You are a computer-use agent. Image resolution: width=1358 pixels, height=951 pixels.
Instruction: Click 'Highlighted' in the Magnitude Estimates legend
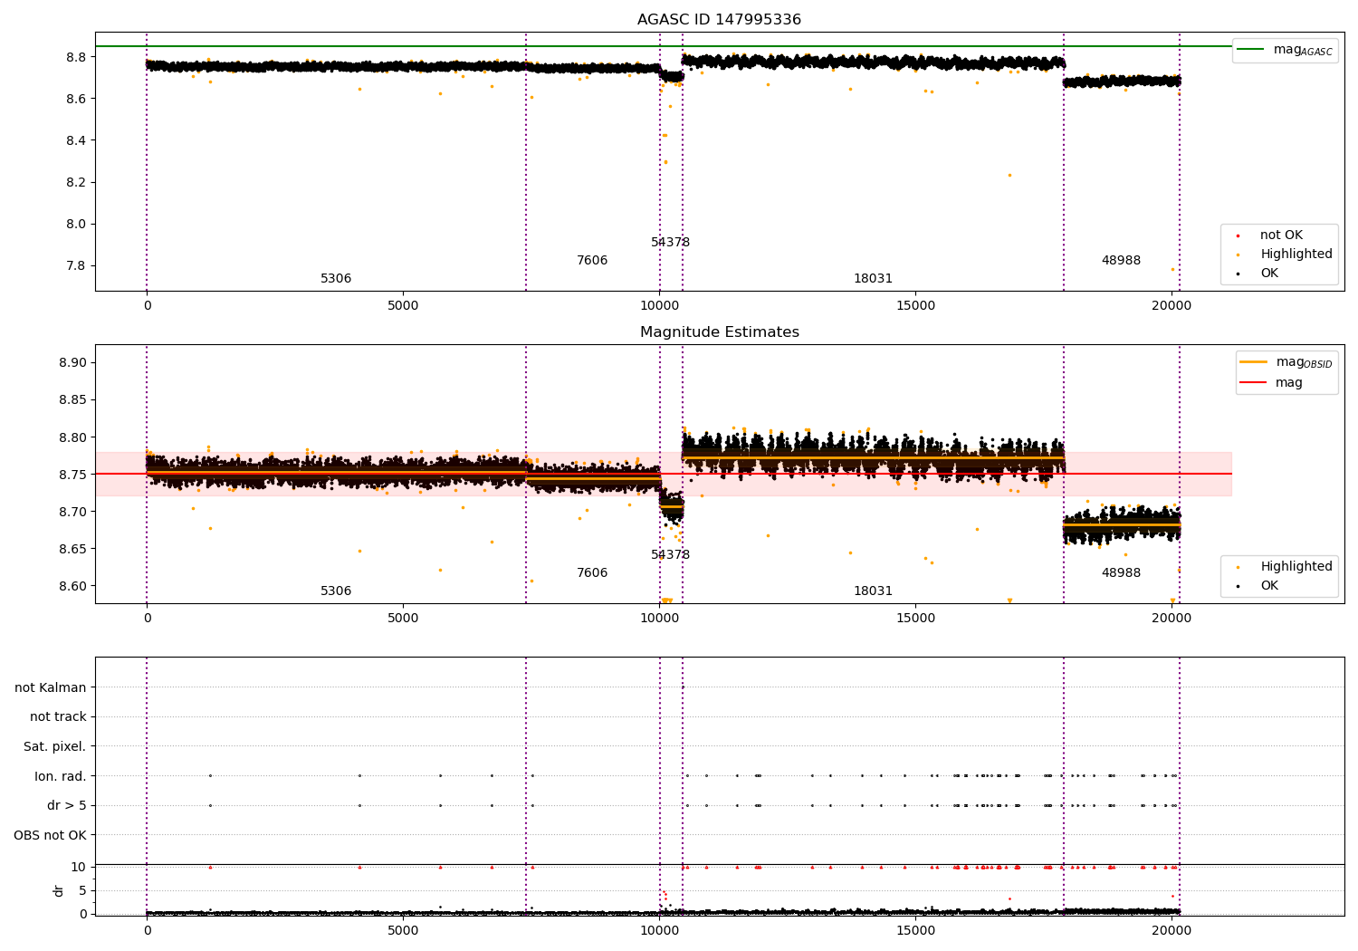[1296, 567]
